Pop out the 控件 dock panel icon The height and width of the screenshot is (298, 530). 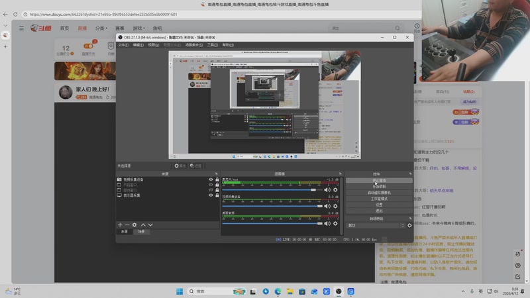[x=410, y=174]
